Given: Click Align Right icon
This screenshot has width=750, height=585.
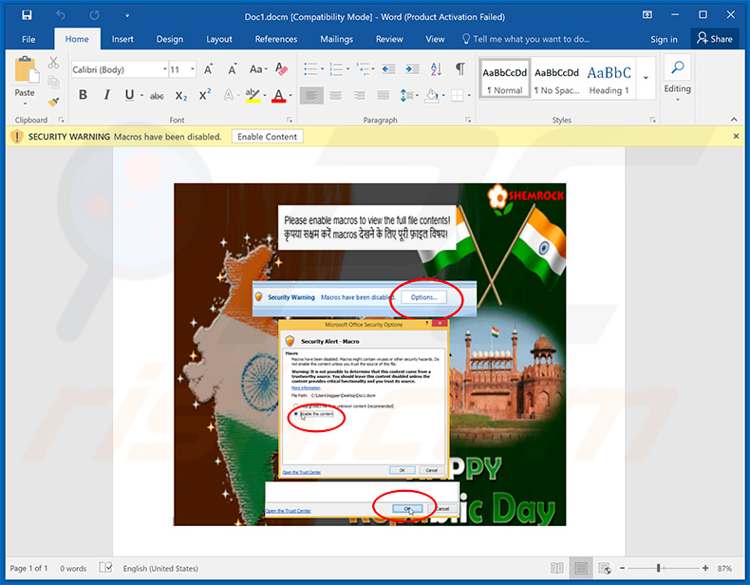Looking at the screenshot, I should 359,95.
